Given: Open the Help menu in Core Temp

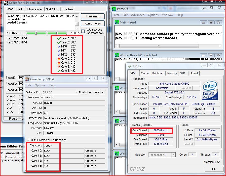Looking at the screenshot, I should tap(52, 85).
